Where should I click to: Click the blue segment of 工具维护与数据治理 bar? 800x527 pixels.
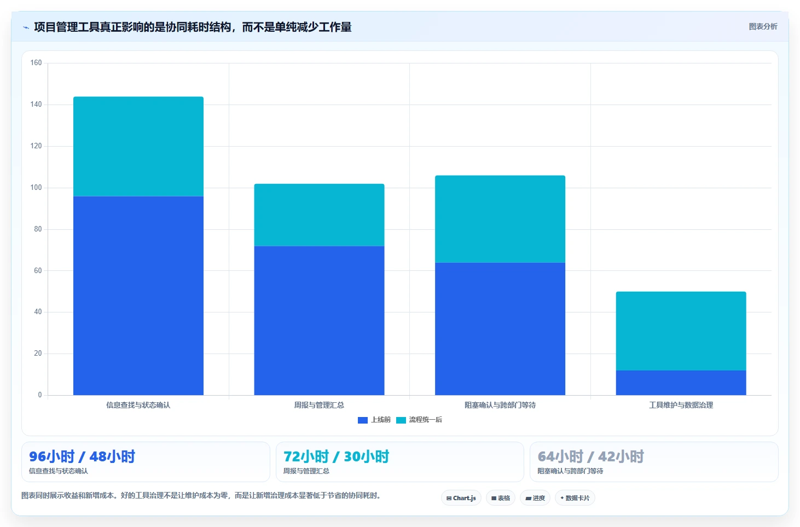tap(681, 383)
